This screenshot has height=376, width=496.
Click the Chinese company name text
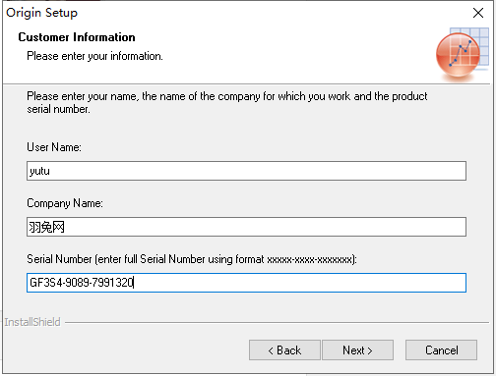tap(46, 227)
